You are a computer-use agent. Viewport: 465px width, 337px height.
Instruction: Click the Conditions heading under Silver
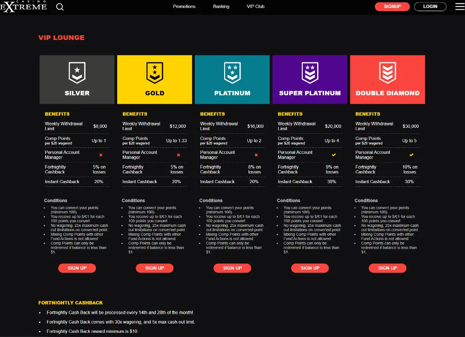coord(55,201)
